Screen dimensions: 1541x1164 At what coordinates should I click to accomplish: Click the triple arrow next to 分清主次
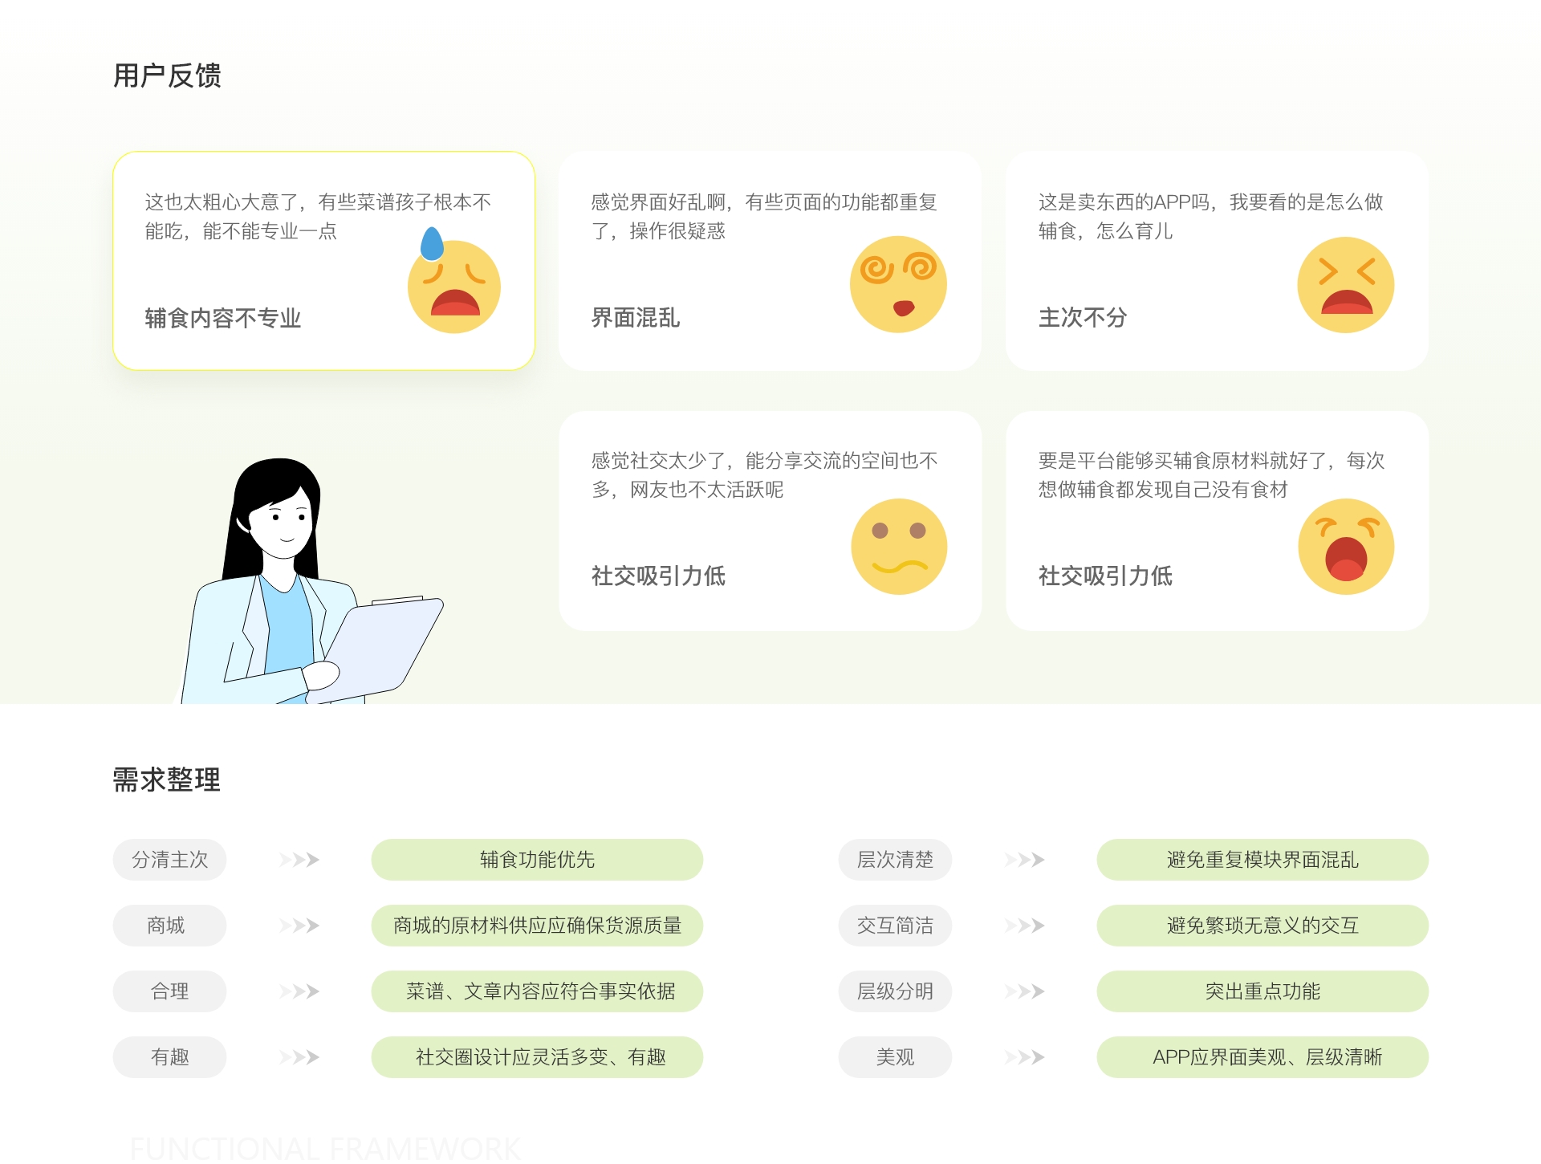pyautogui.click(x=299, y=860)
